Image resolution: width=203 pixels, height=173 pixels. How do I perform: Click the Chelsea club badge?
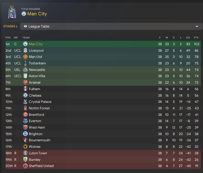click(x=25, y=95)
